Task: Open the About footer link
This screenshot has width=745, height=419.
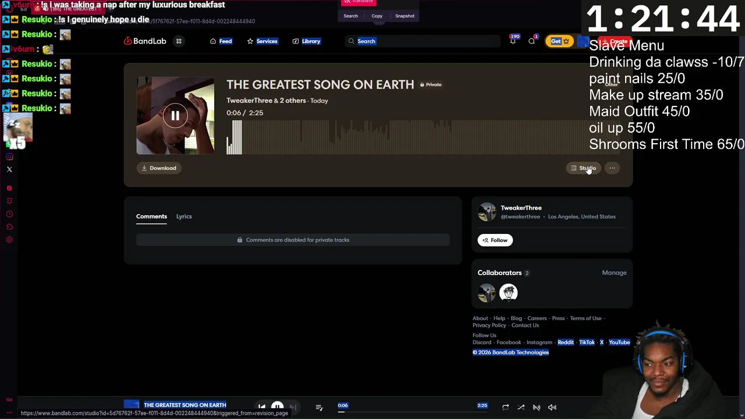Action: pos(480,318)
